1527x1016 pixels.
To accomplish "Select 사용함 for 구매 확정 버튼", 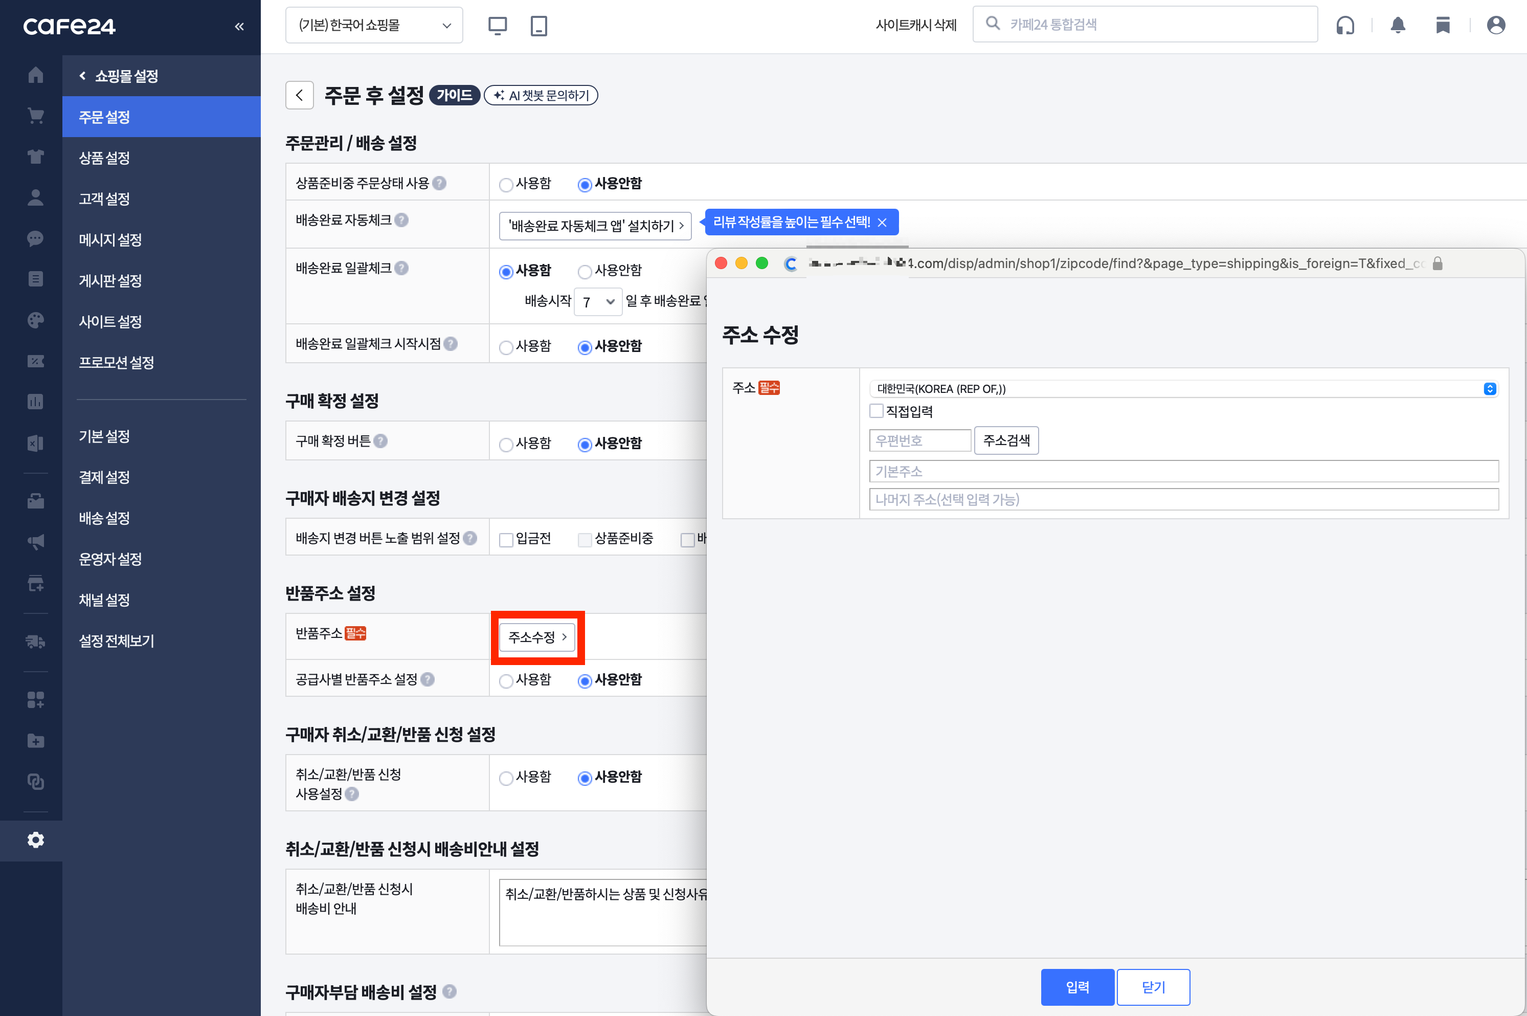I will pos(506,445).
